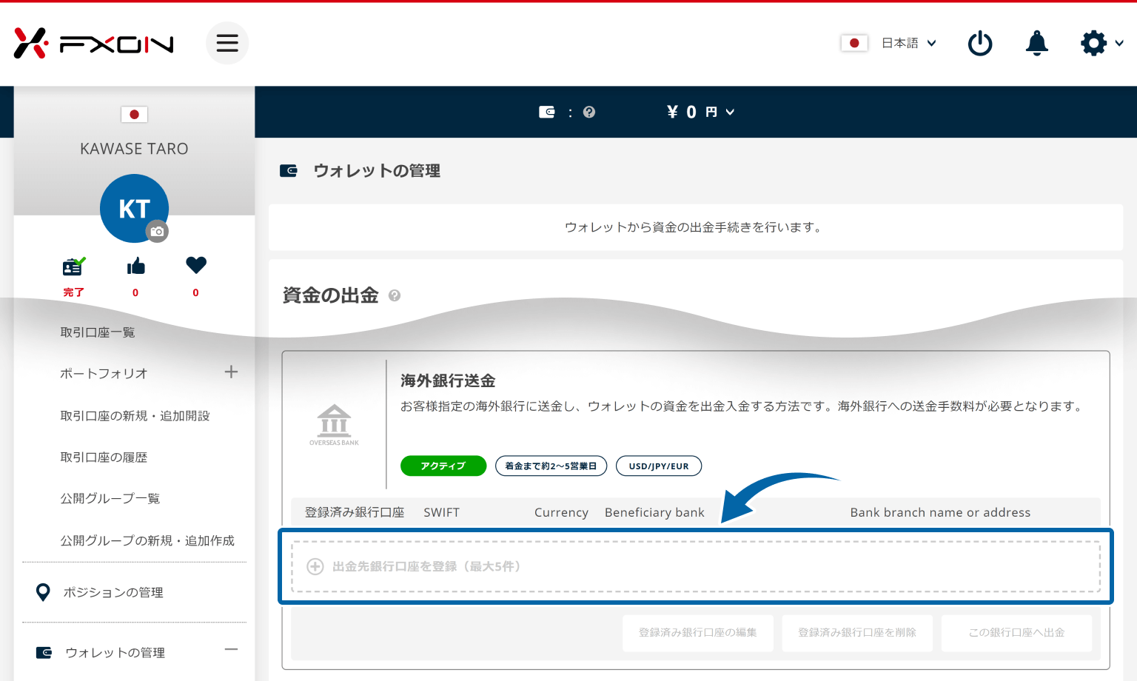Click the 着金まで約2～5営業日 badge

point(551,466)
